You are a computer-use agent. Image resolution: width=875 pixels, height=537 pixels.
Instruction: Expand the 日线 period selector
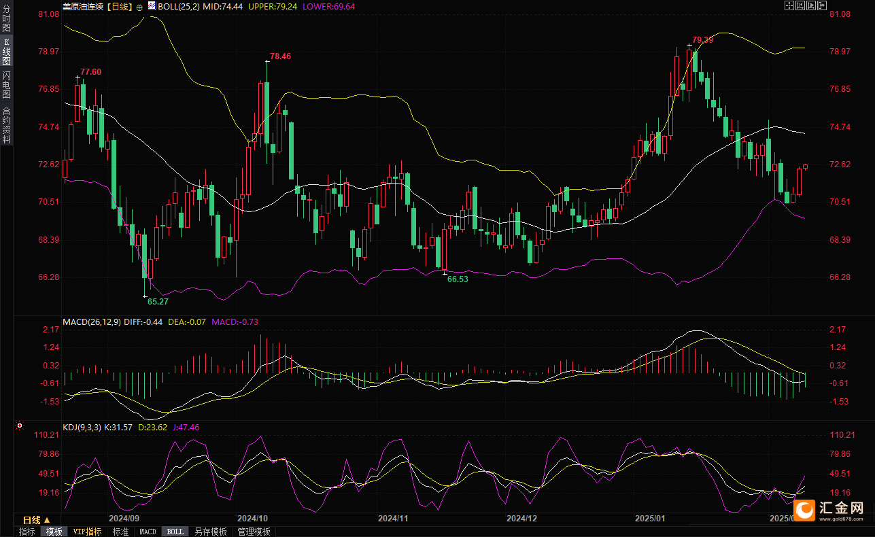pyautogui.click(x=37, y=519)
